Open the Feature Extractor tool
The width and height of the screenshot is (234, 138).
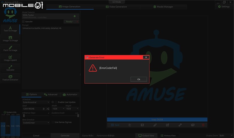(10, 78)
